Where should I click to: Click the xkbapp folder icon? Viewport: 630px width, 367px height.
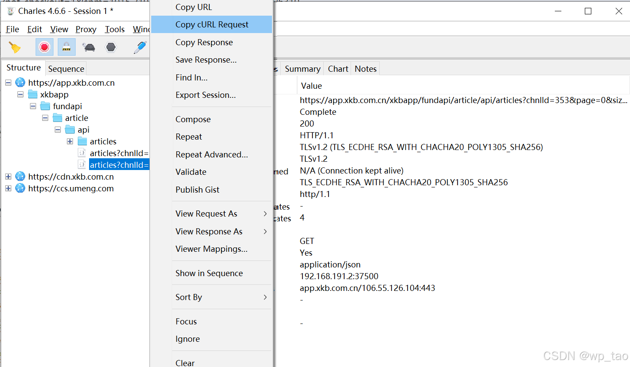[x=33, y=94]
